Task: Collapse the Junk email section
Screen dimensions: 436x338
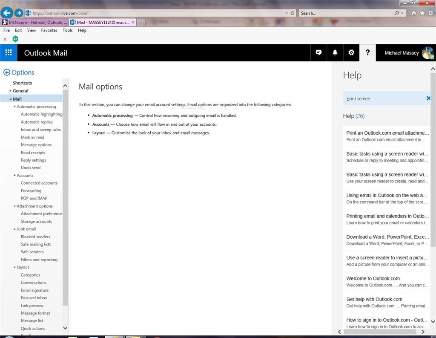Action: 14,229
